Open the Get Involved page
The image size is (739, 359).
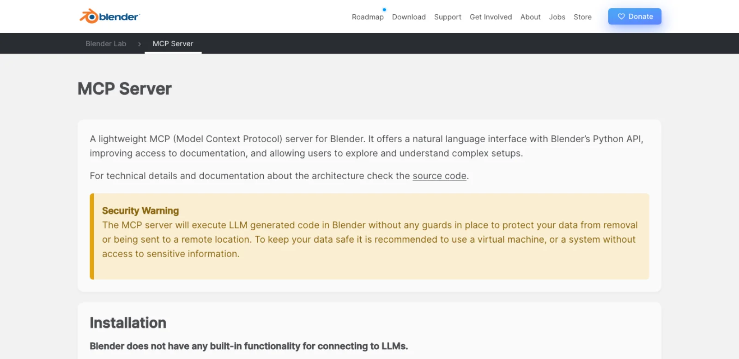pyautogui.click(x=491, y=17)
